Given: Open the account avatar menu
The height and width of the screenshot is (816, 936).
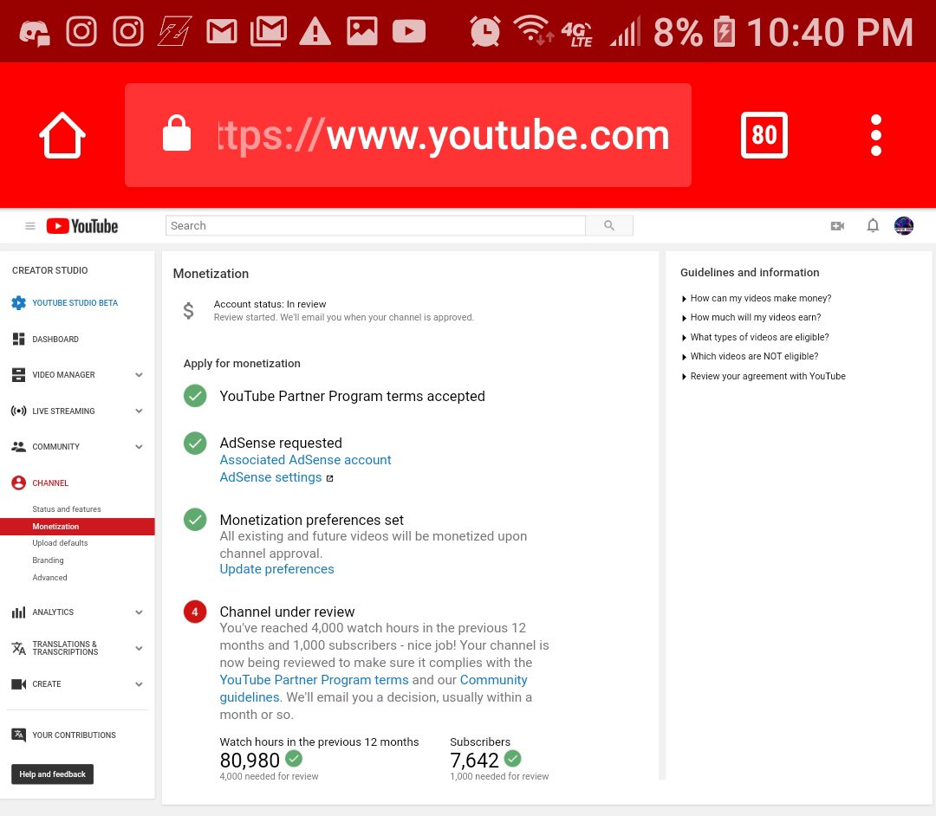Looking at the screenshot, I should 904,225.
